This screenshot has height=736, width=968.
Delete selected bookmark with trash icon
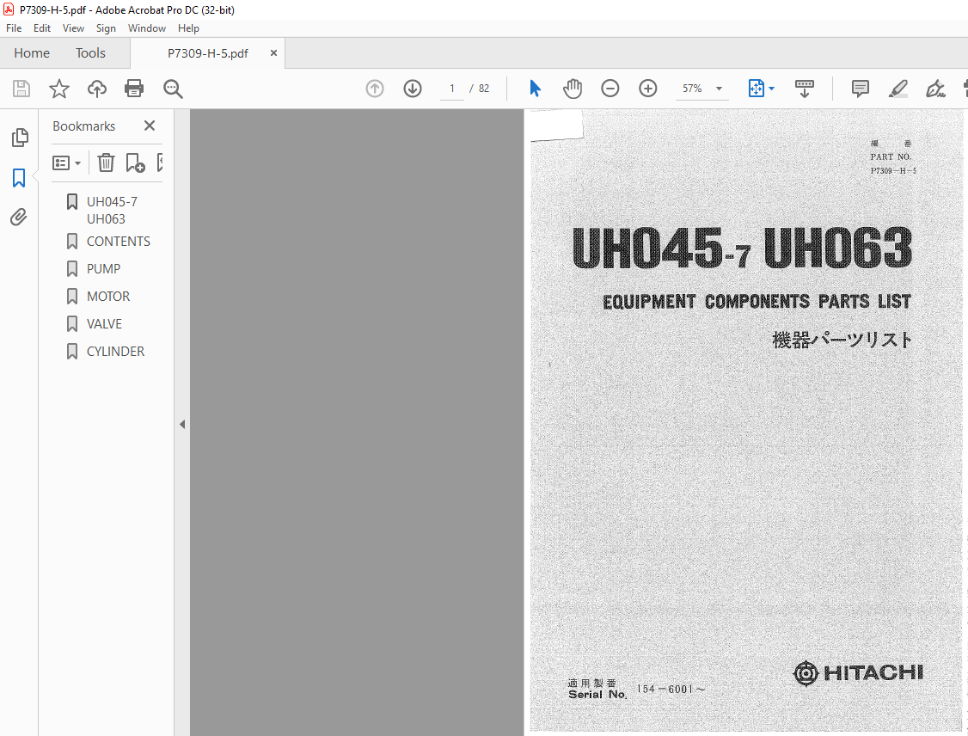click(107, 163)
